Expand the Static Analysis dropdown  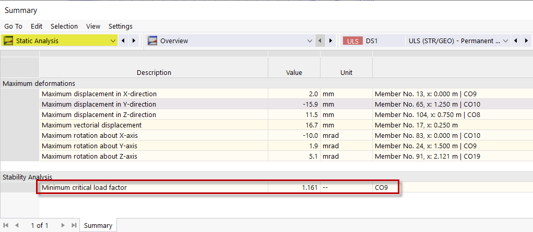coord(114,41)
